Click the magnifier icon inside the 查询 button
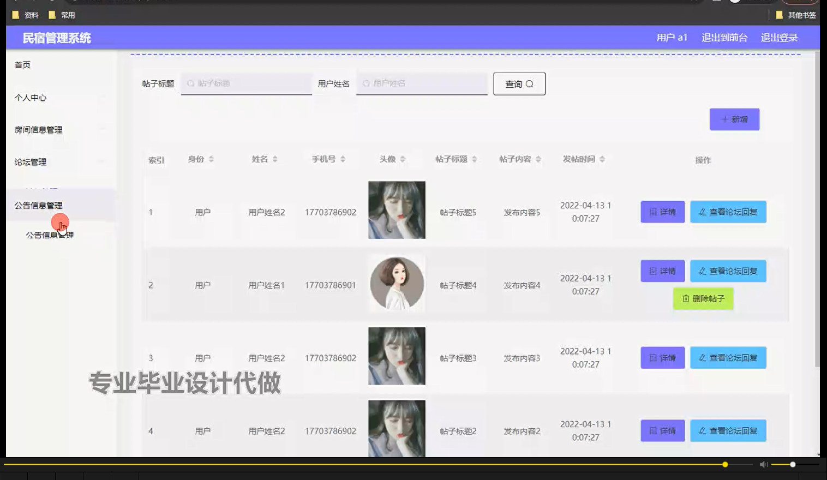 pos(530,83)
